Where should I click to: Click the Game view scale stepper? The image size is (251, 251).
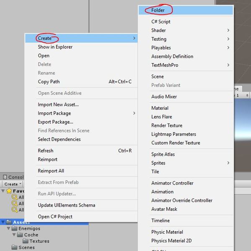[x=247, y=95]
